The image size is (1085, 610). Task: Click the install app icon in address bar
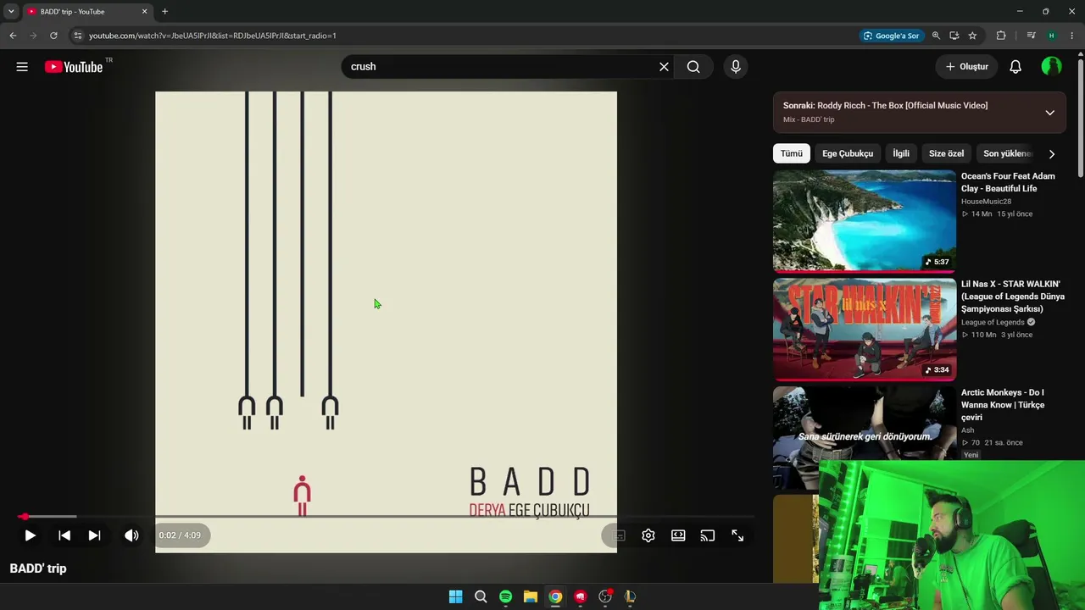[954, 36]
